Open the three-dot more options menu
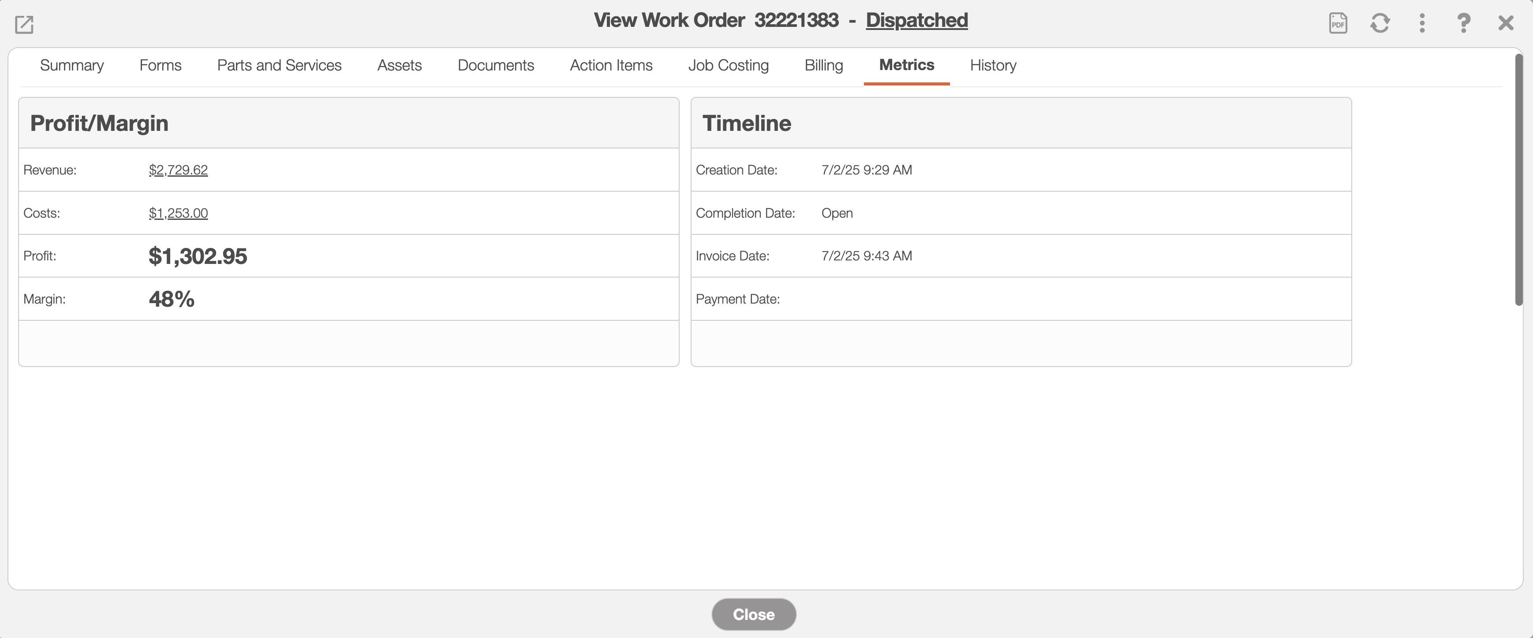The width and height of the screenshot is (1533, 638). (1422, 23)
